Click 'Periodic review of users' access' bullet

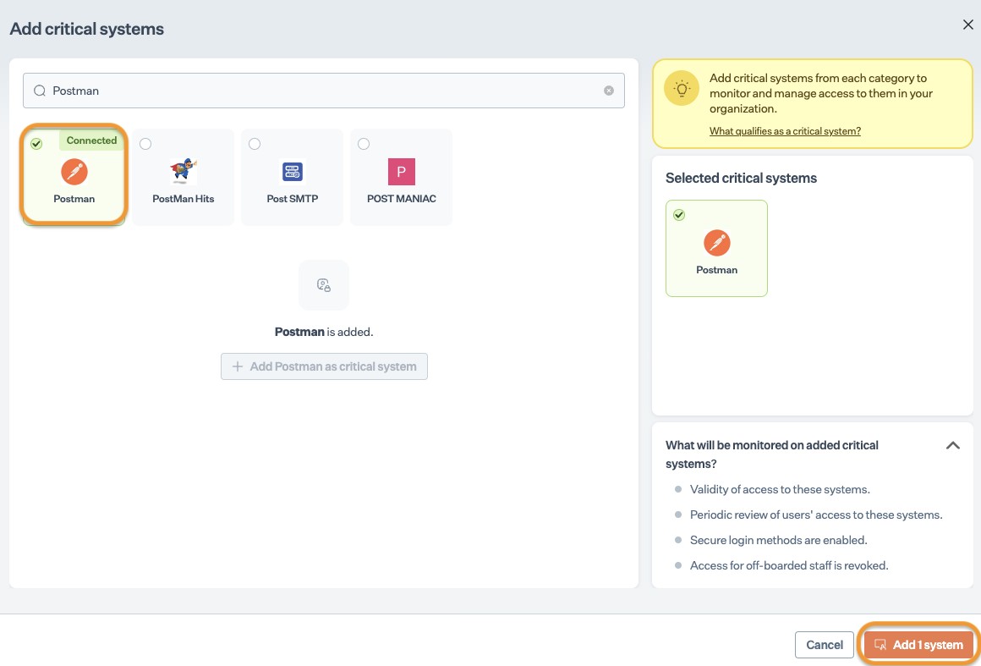pos(816,515)
